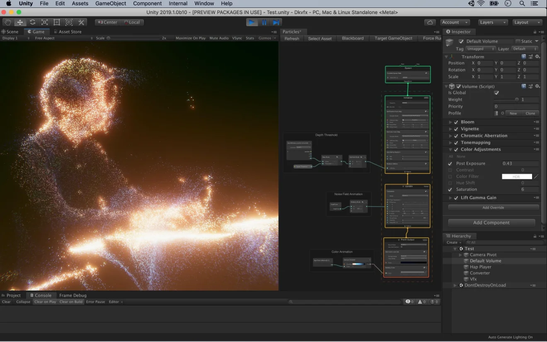Open Particles window options menu

coord(436,32)
